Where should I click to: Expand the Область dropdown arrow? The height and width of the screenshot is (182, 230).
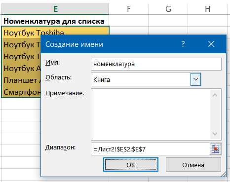(195, 79)
